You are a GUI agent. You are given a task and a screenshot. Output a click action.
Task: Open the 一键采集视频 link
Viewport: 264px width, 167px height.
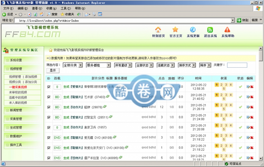click(x=18, y=87)
